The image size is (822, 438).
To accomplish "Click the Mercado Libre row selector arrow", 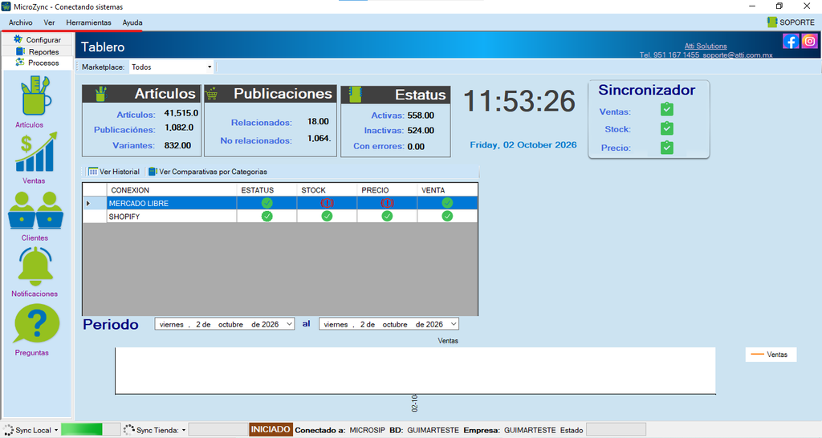I will pos(88,203).
